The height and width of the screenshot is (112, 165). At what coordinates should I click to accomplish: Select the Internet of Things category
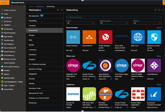tap(45, 69)
